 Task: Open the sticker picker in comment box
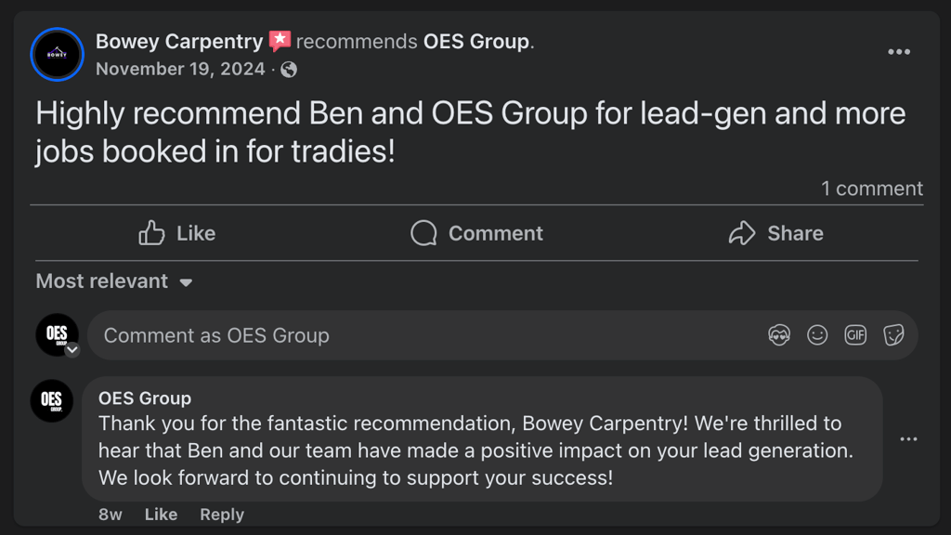tap(893, 335)
